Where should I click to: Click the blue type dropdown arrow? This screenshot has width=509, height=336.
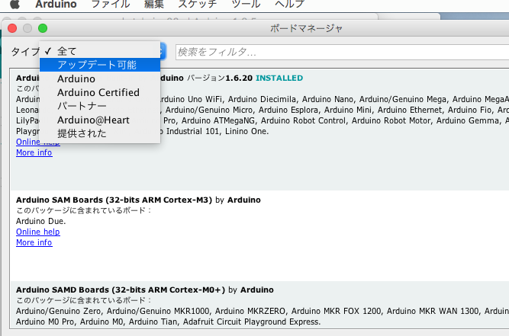(163, 51)
